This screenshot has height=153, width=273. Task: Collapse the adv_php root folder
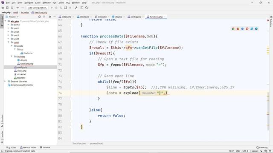5,21
